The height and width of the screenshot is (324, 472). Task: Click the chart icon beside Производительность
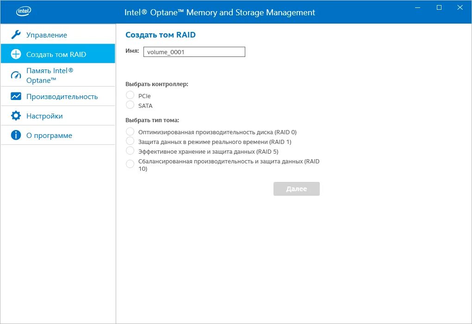(16, 96)
